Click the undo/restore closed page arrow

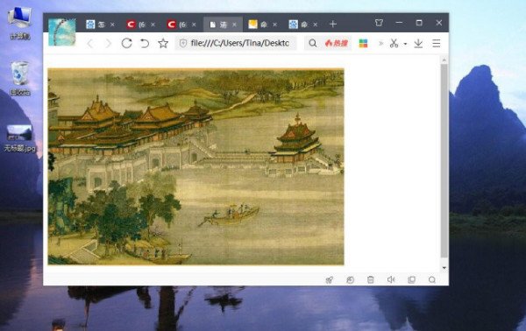click(145, 44)
